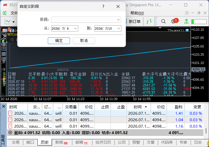Switch to the 邮箱 tab
Image resolution: width=209 pixels, height=147 pixels.
point(81,142)
